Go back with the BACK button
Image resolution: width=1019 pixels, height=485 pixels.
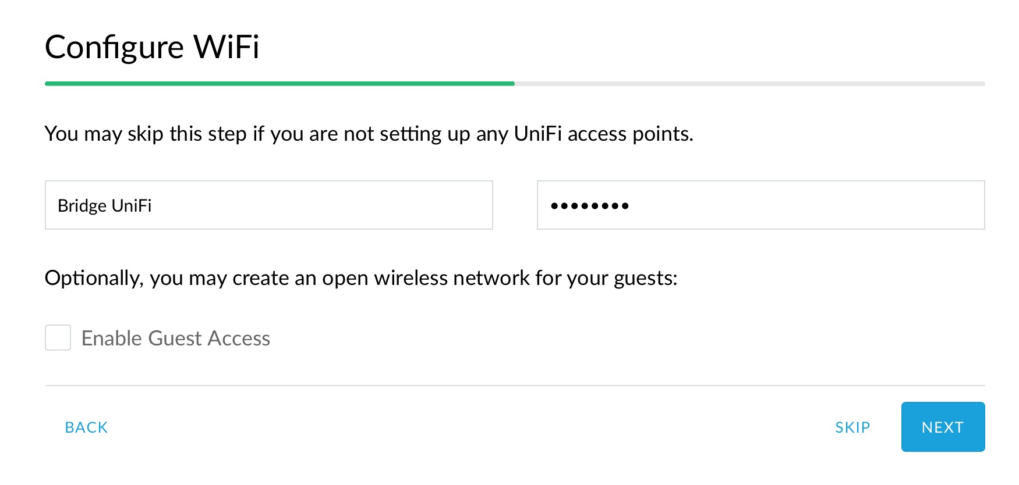point(86,427)
